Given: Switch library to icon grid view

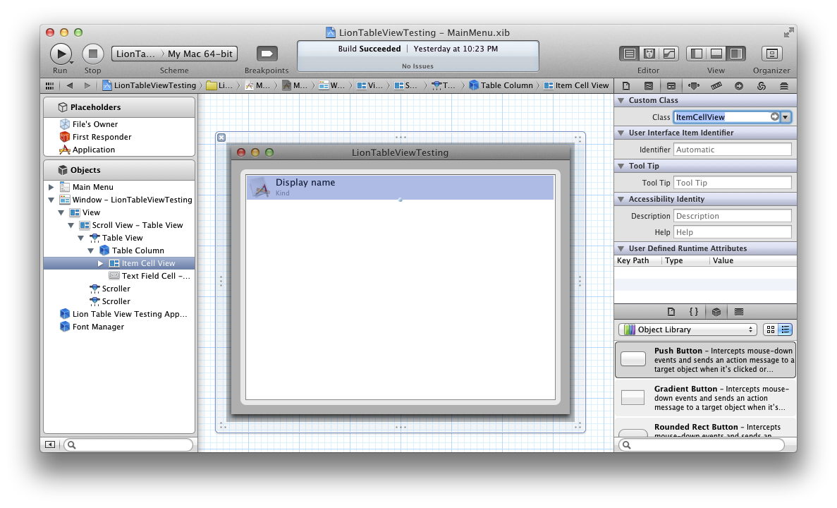Looking at the screenshot, I should pyautogui.click(x=770, y=329).
